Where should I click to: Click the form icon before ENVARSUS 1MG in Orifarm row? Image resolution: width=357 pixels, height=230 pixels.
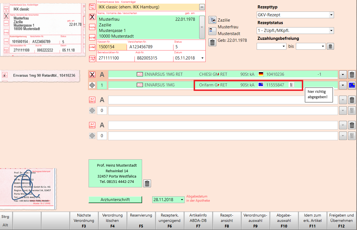(x=140, y=85)
